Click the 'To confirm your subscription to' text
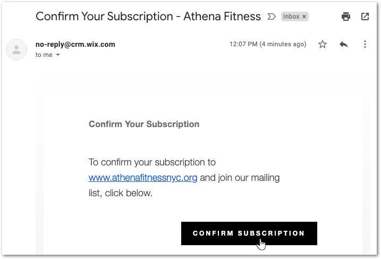 coord(152,162)
